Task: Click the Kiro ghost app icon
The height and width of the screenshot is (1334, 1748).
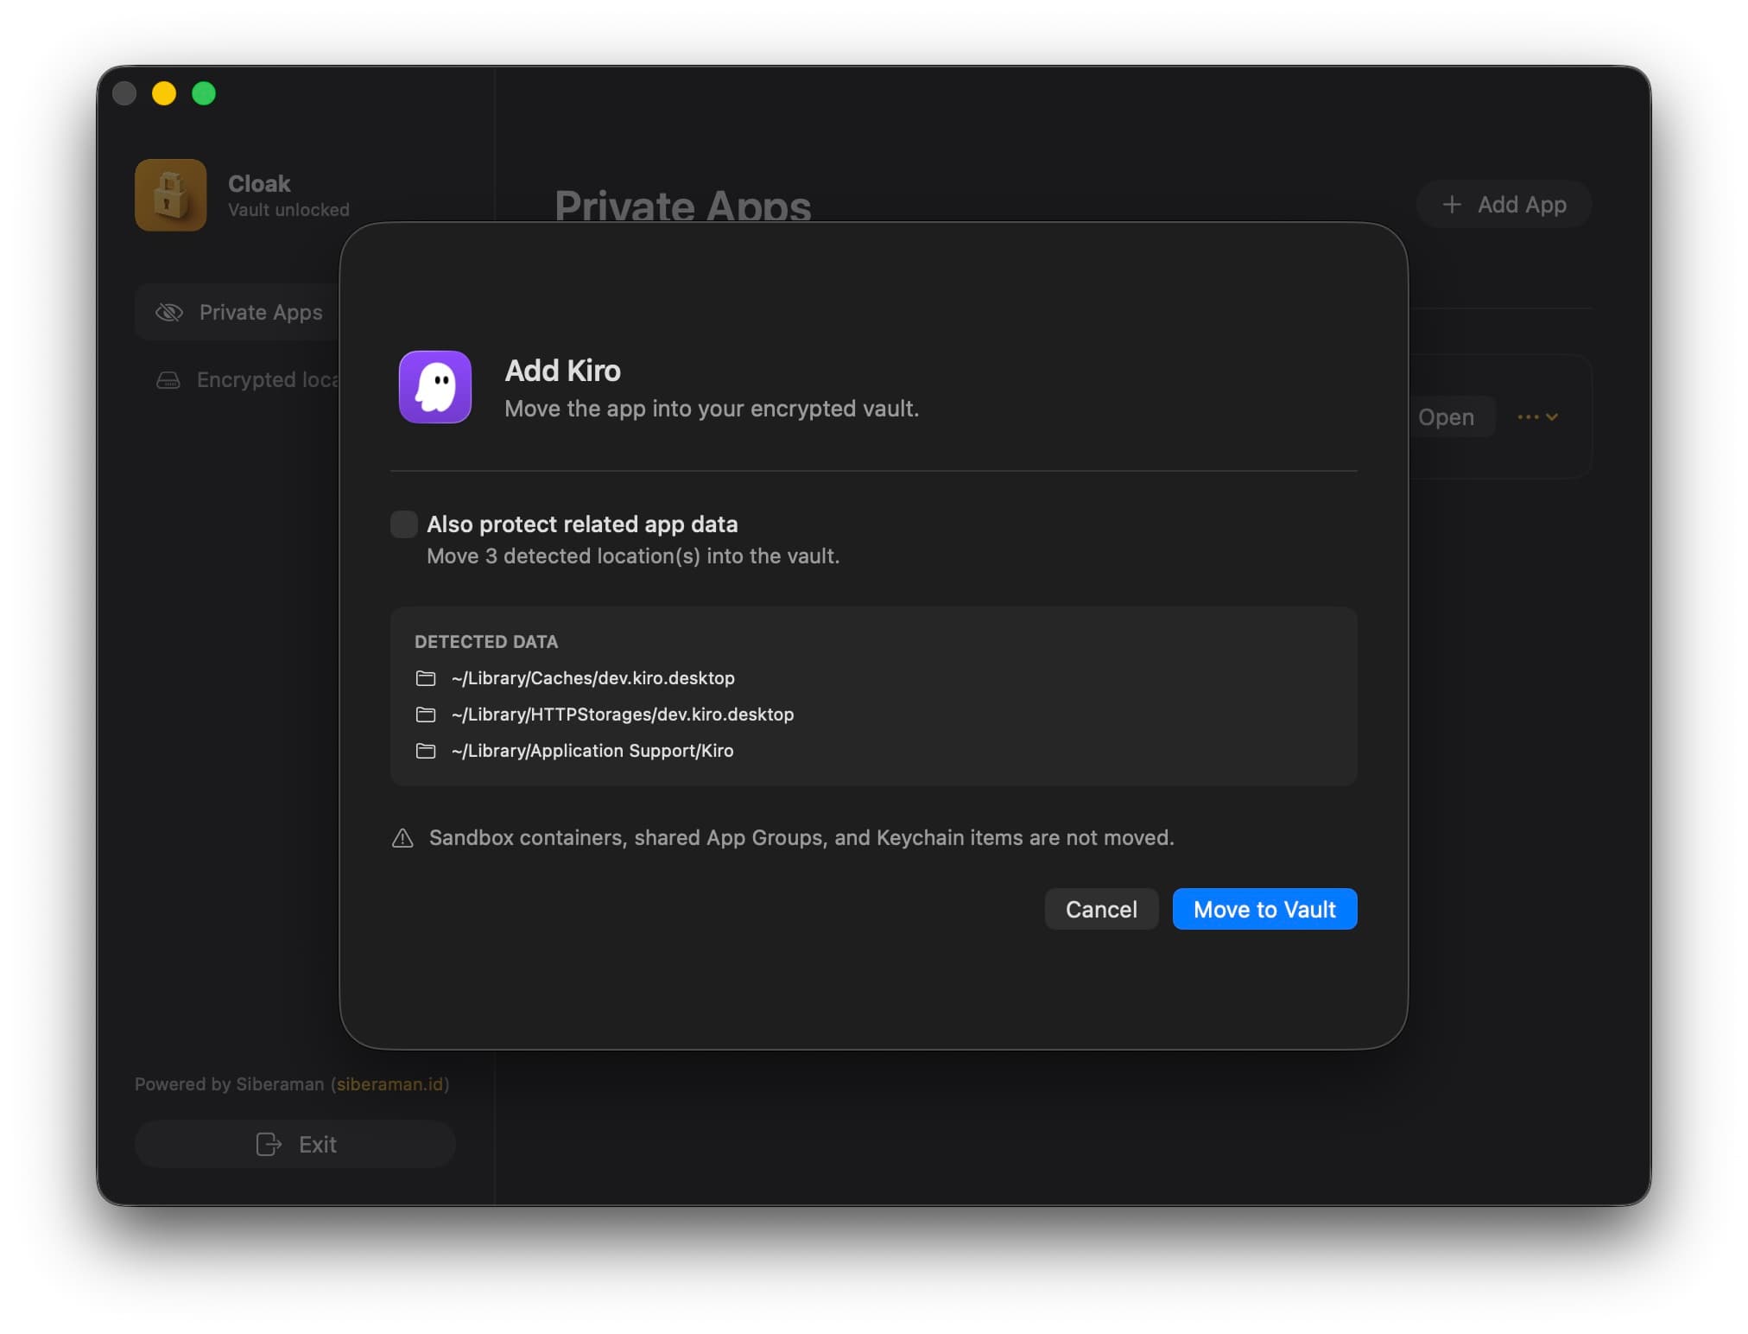Action: pyautogui.click(x=435, y=387)
